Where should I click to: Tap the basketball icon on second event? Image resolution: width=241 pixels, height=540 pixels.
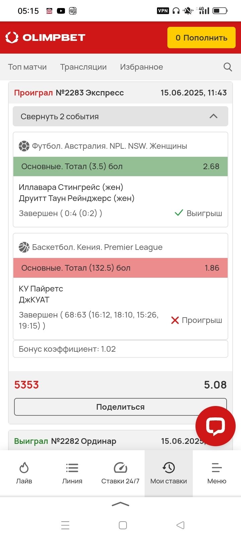[24, 247]
